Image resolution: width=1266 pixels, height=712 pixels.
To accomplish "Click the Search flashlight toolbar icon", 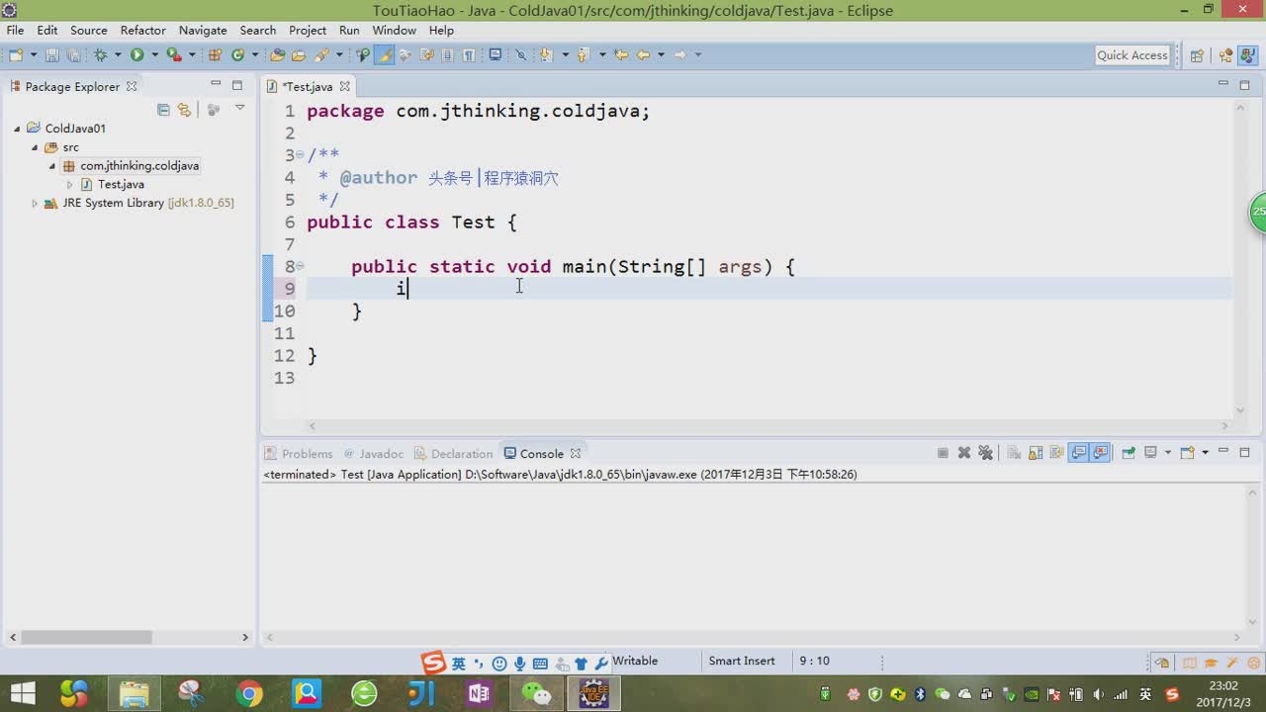I will (x=321, y=55).
